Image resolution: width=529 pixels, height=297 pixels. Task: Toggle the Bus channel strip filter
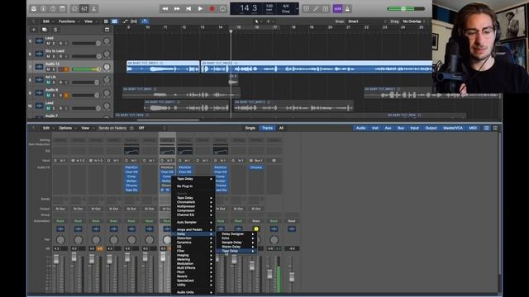400,128
